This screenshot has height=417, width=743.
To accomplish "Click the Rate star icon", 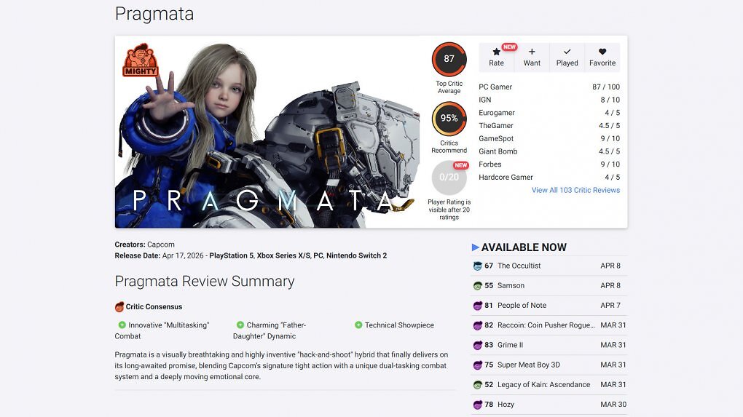I will coord(496,52).
